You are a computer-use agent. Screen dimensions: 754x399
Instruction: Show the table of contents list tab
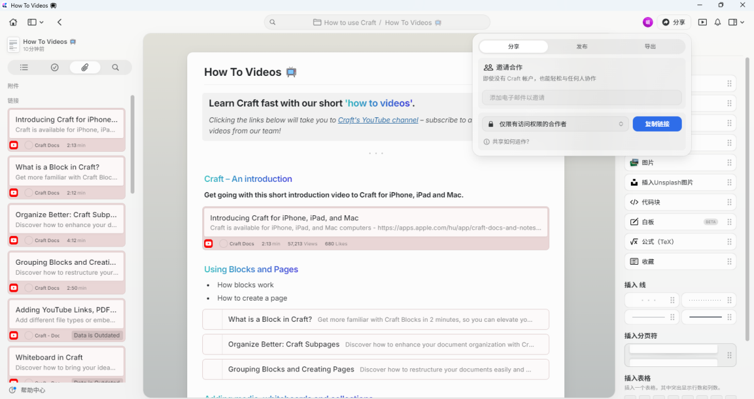(x=24, y=68)
